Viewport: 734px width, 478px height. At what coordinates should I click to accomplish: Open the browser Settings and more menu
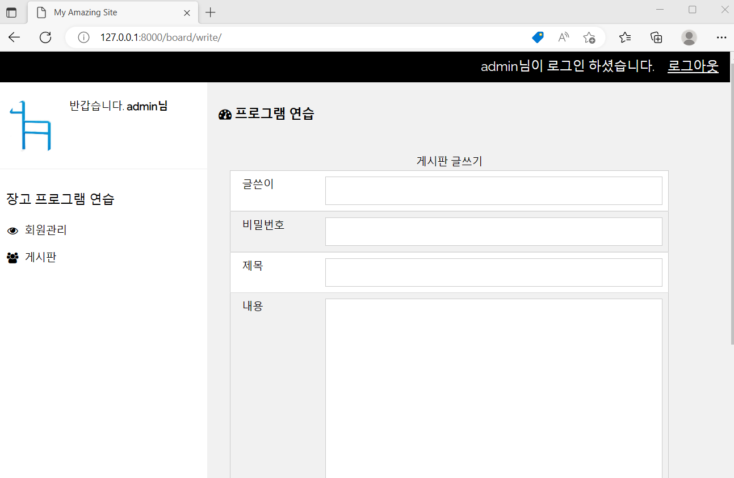[x=722, y=37]
